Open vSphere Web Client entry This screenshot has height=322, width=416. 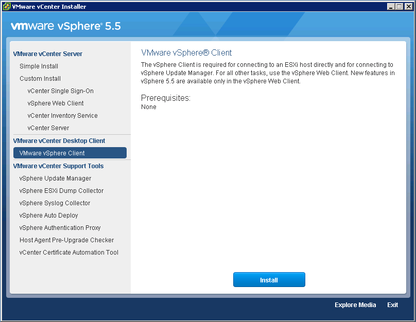tap(56, 103)
